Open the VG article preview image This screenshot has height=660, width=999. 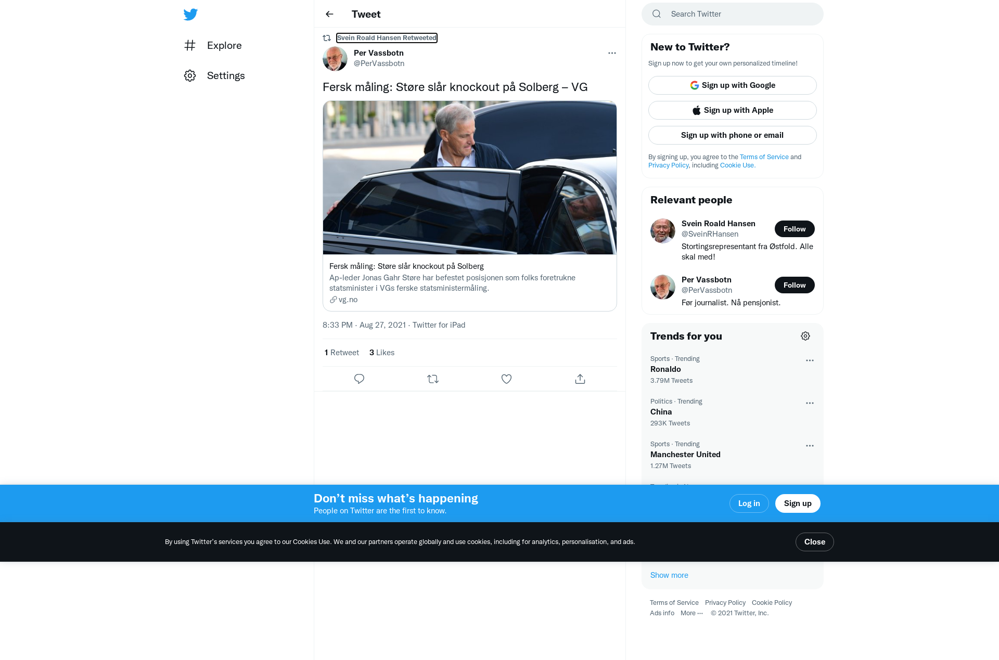(469, 178)
